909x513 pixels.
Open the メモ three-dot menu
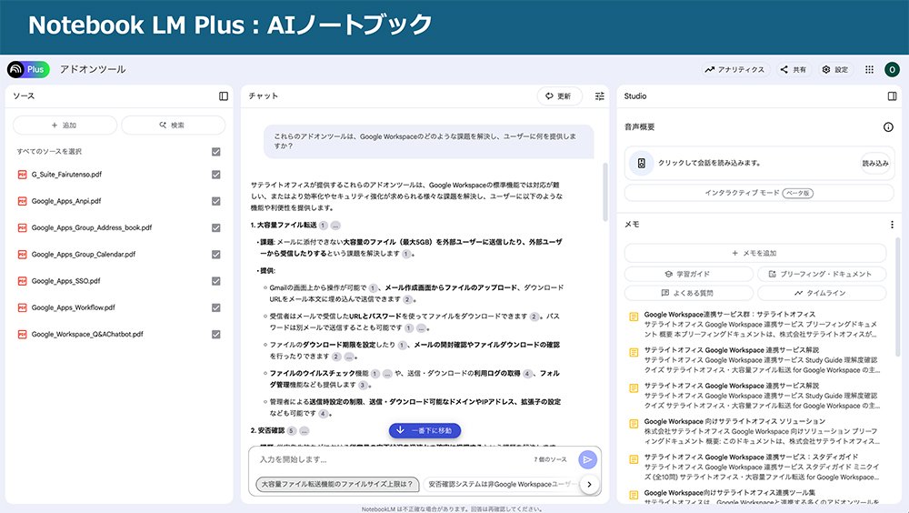point(892,225)
